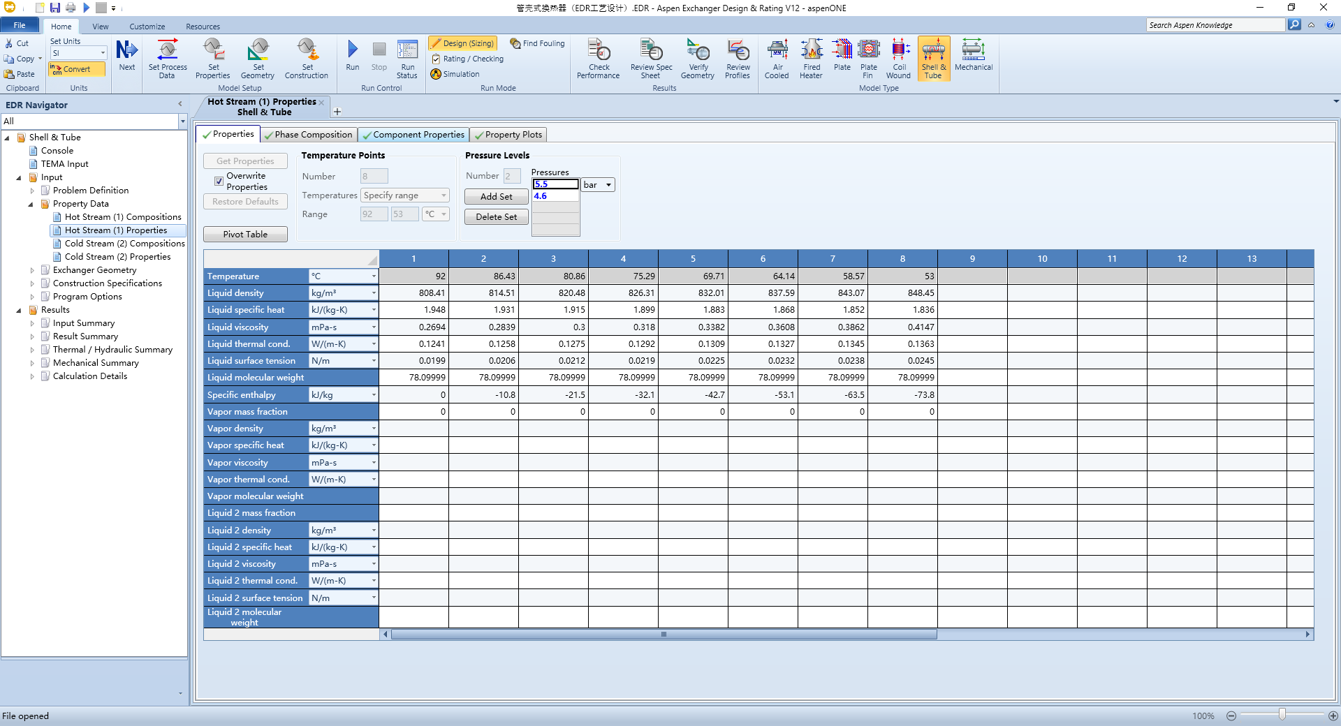Expand Exchanger Geometry tree node

coord(32,270)
